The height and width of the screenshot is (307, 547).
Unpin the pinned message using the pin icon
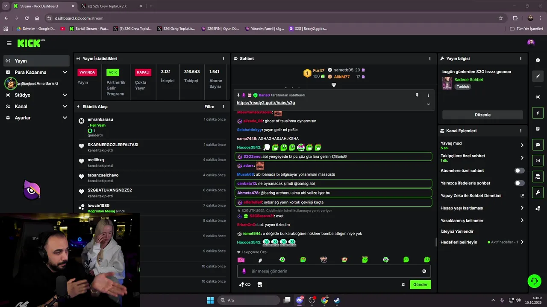(x=417, y=95)
